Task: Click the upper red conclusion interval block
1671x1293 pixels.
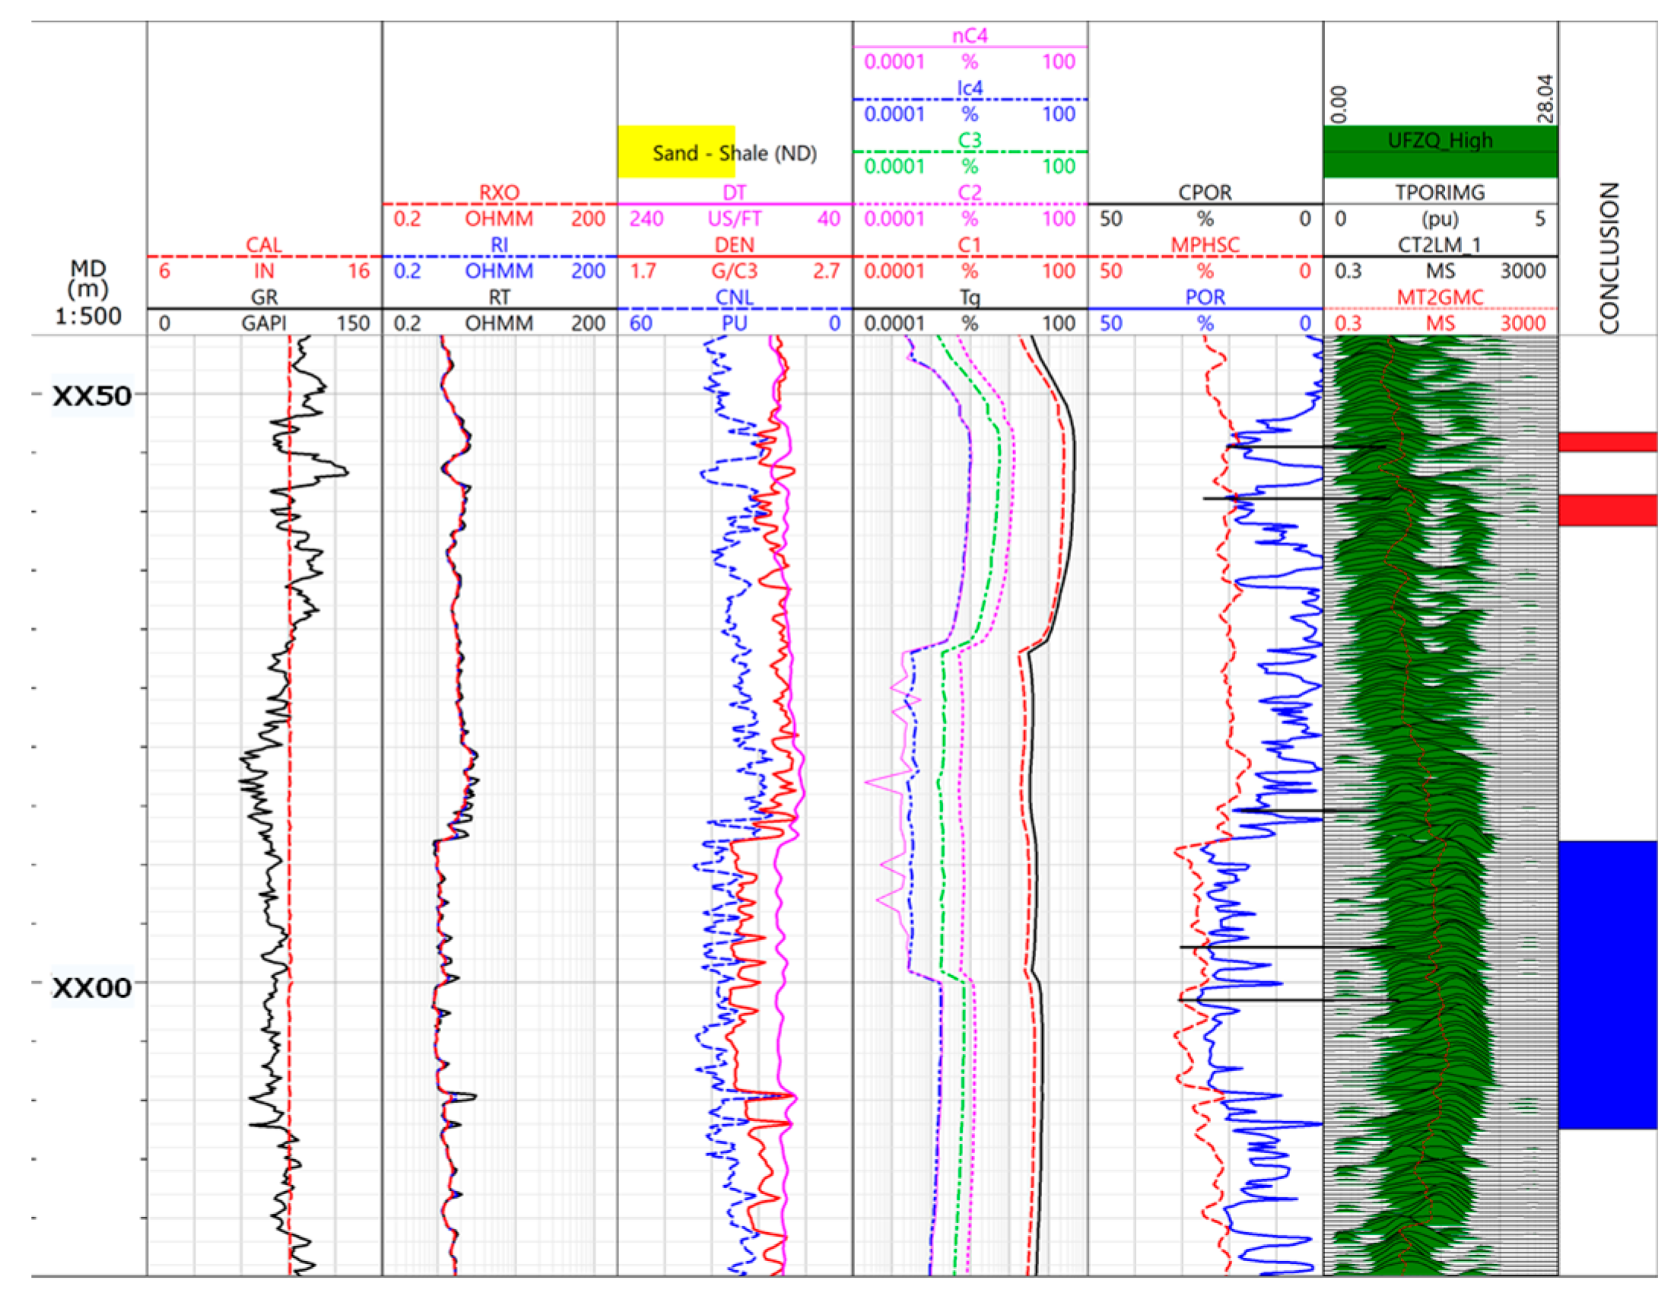Action: pos(1608,441)
